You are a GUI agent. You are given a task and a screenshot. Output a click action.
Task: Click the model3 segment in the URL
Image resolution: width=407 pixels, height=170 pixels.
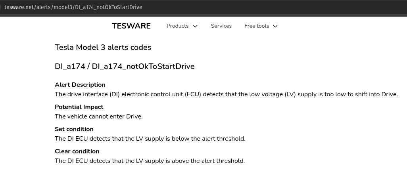[62, 7]
